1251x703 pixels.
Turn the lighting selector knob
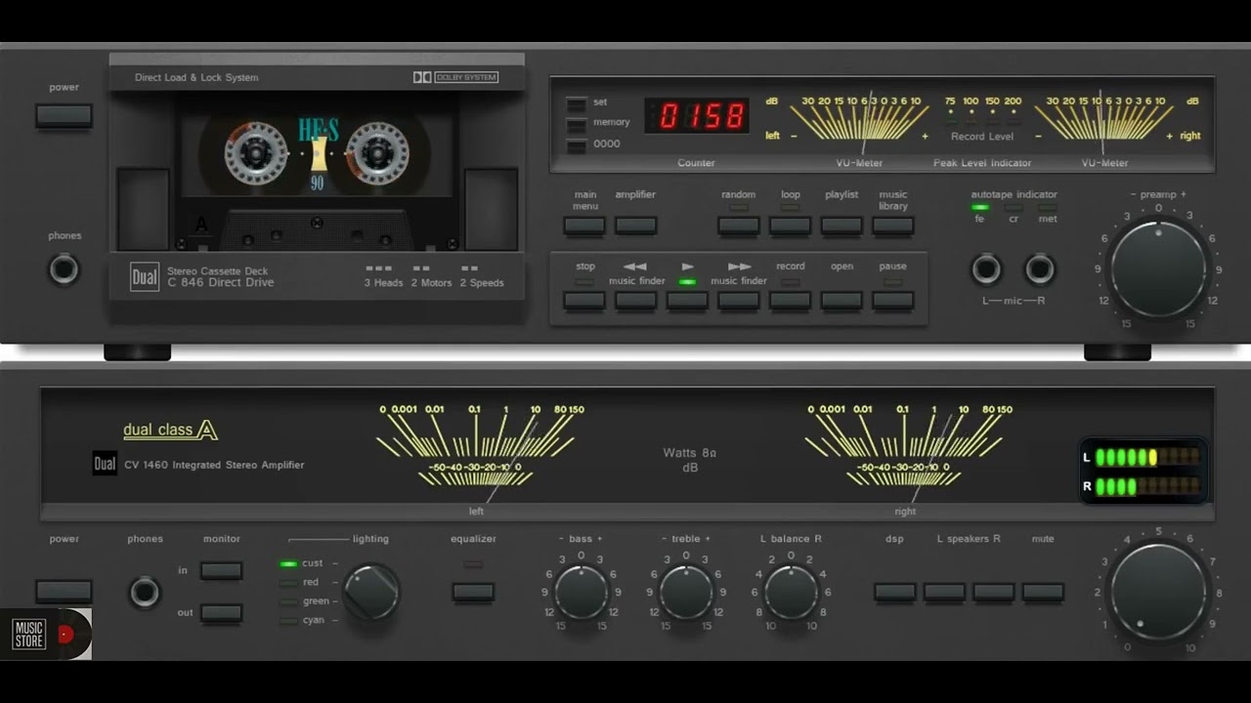pyautogui.click(x=371, y=592)
